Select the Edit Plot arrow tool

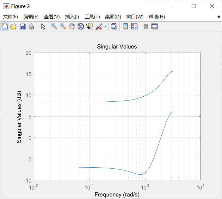click(43, 27)
